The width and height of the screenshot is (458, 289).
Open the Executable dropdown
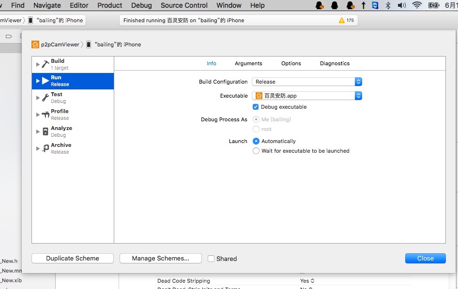307,96
